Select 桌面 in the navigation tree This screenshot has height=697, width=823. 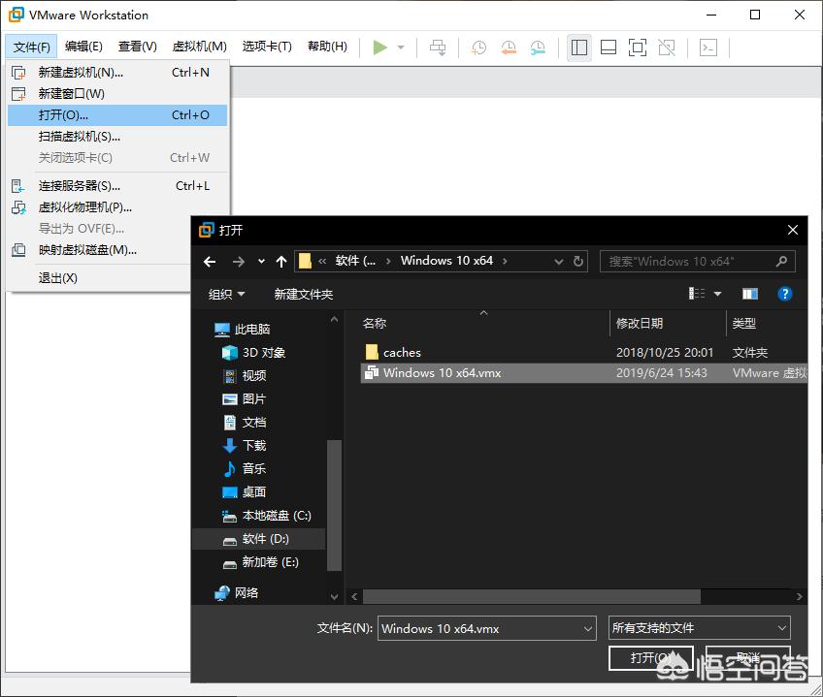245,491
